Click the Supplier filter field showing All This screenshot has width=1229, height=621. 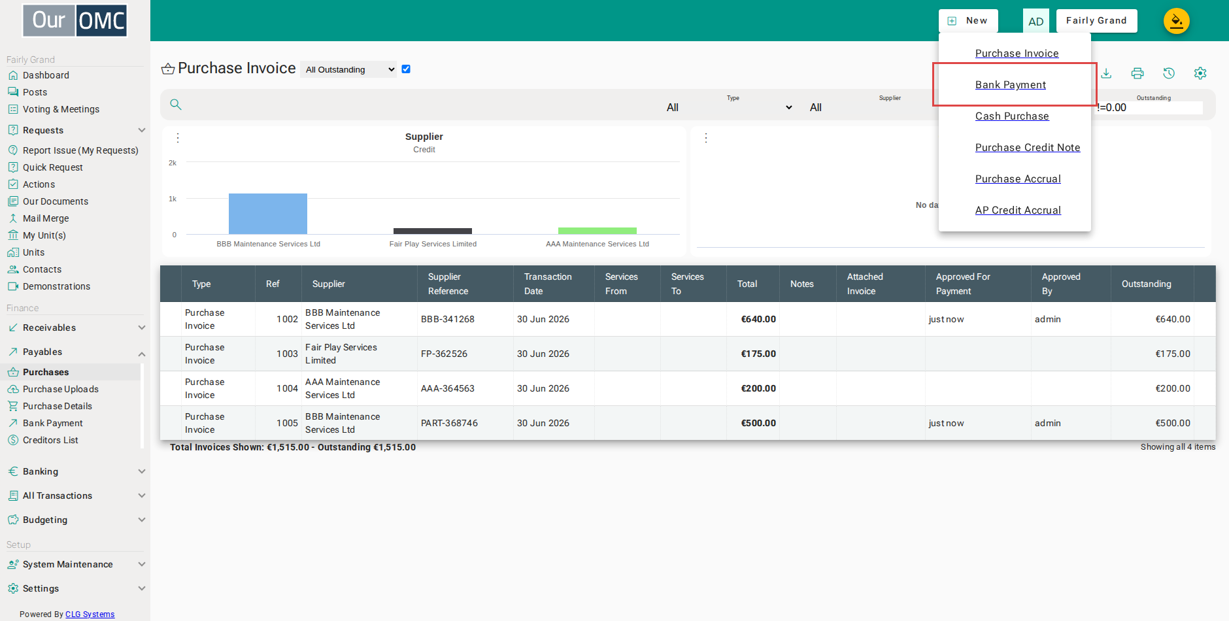(873, 107)
